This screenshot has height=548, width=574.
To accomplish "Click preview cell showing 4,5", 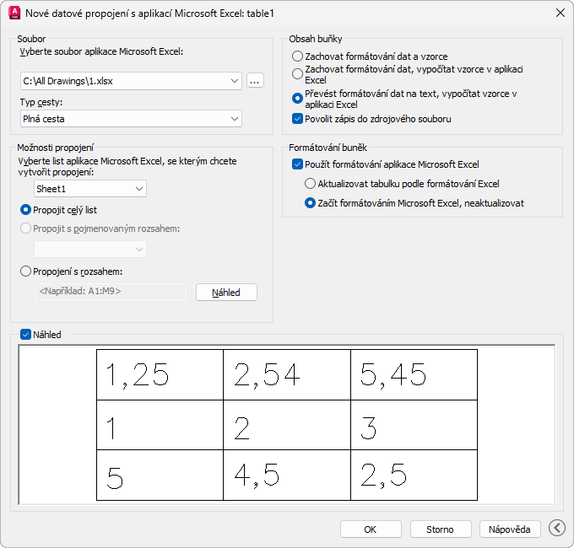I will [x=287, y=475].
